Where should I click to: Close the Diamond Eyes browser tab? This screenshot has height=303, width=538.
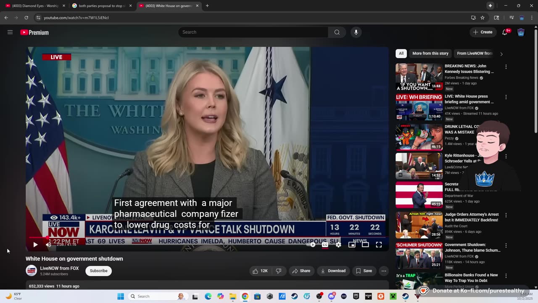coord(64,6)
